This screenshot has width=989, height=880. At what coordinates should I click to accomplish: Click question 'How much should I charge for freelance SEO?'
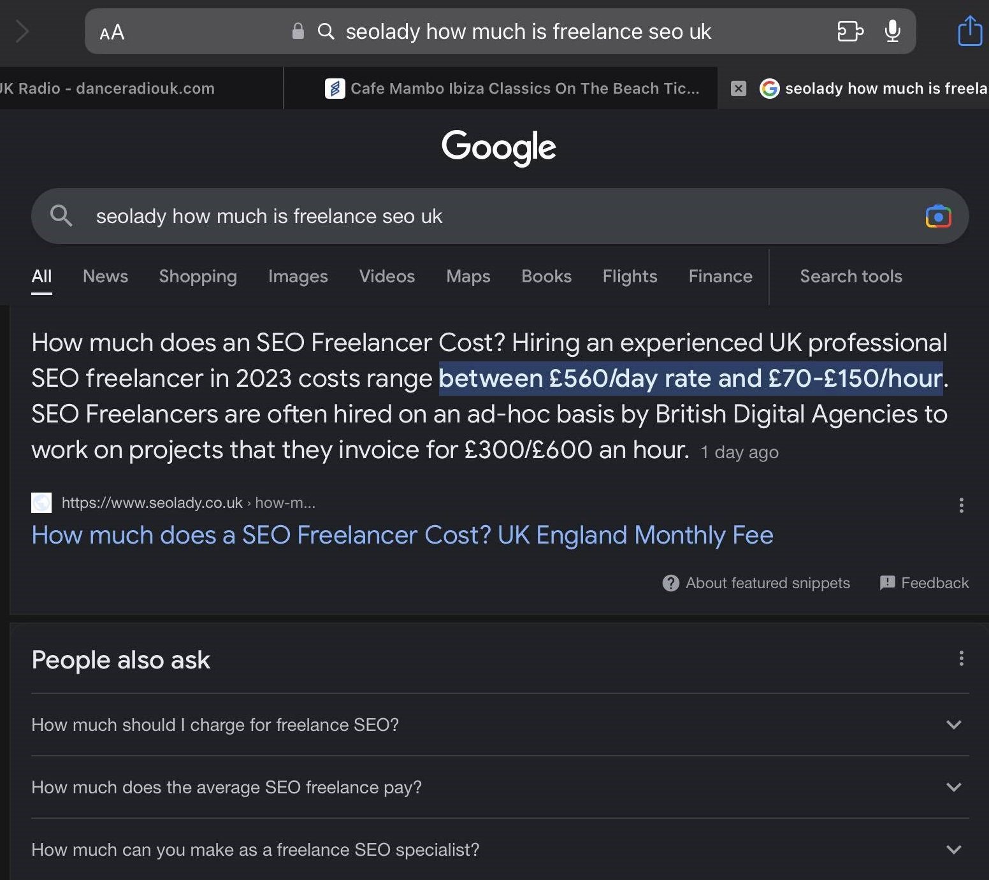215,725
